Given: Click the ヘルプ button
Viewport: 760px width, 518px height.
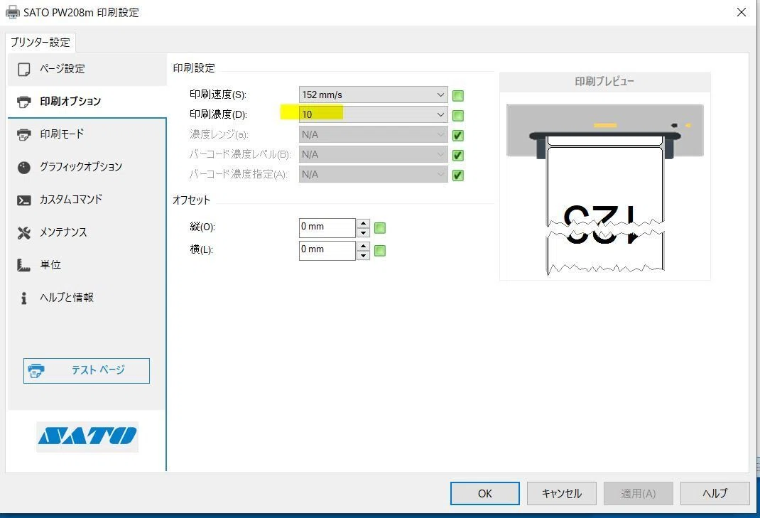Looking at the screenshot, I should [715, 493].
